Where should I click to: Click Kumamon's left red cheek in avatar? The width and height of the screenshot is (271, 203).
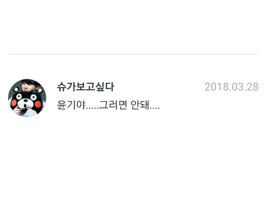(14, 103)
